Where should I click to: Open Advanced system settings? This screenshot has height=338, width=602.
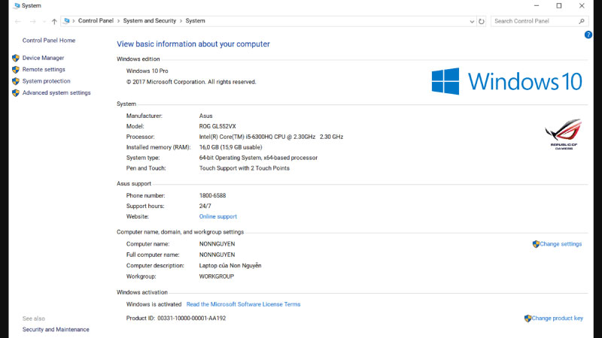[56, 93]
